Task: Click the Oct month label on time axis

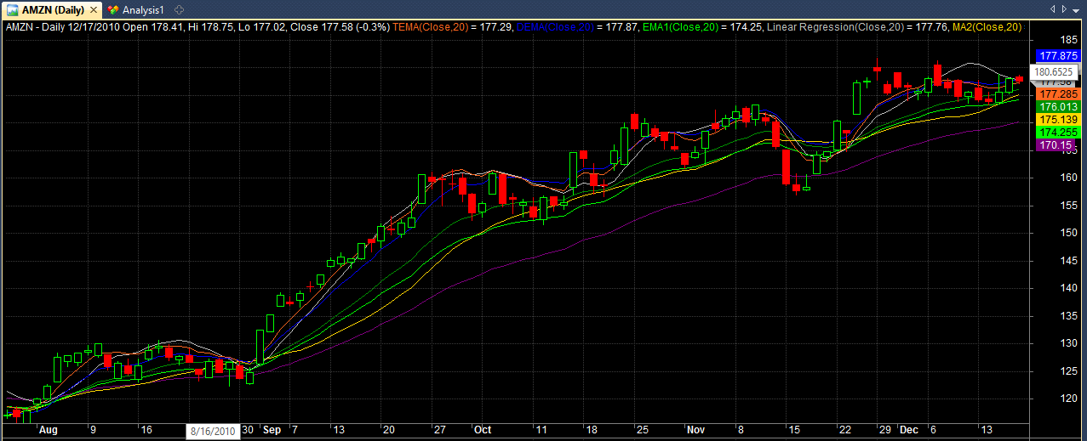Action: (483, 430)
